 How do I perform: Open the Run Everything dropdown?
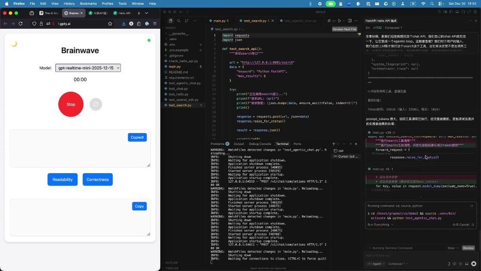(x=380, y=225)
